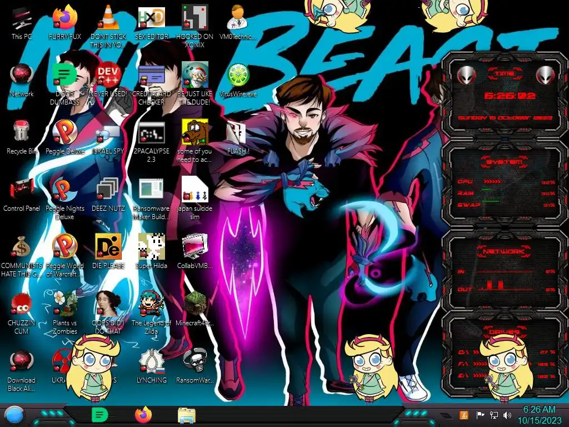569x427 pixels.
Task: Open the DEEZ NUTZ shortcut
Action: pos(108,195)
